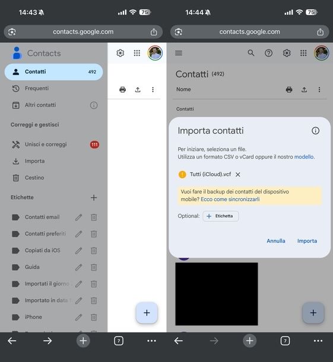Image resolution: width=333 pixels, height=362 pixels.
Task: Click print icon in left screen
Action: pos(123,90)
